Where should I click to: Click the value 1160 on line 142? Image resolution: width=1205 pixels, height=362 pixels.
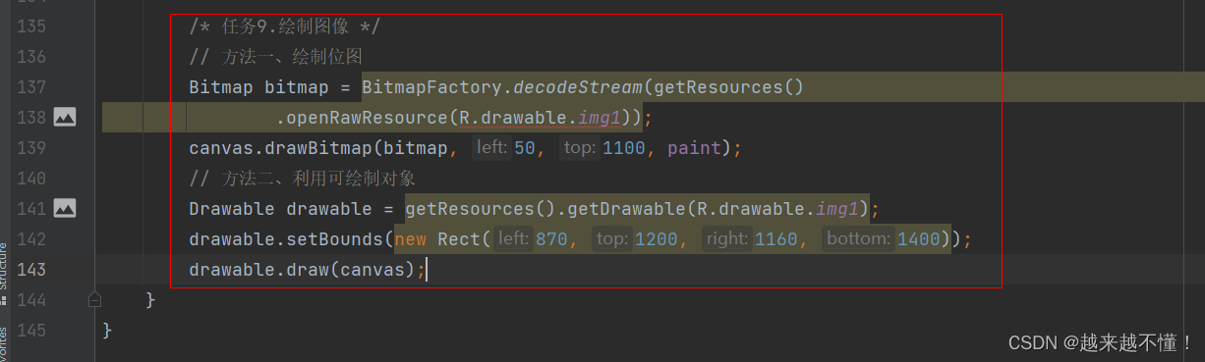776,239
